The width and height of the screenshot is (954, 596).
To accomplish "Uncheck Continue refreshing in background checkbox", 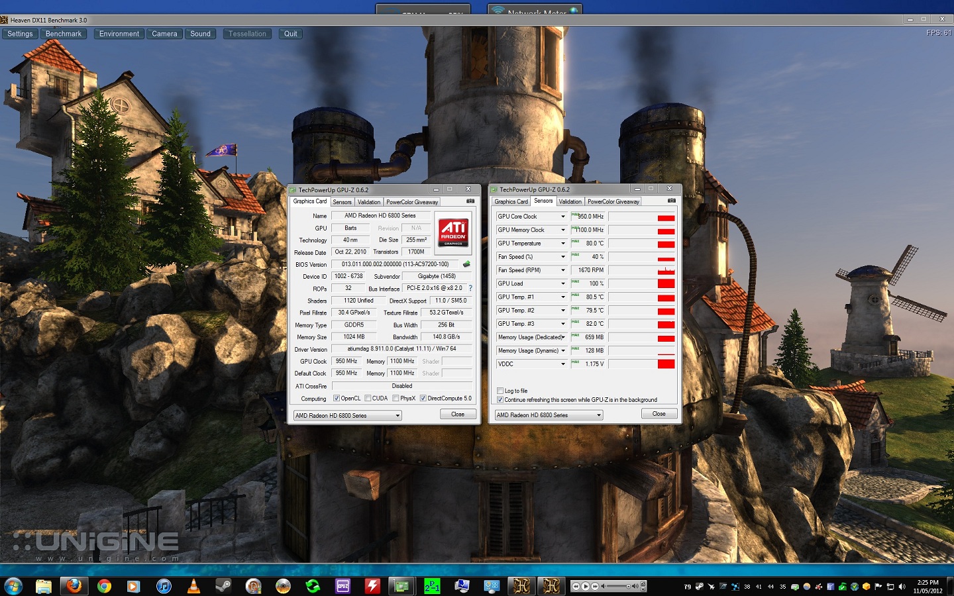I will [x=500, y=399].
